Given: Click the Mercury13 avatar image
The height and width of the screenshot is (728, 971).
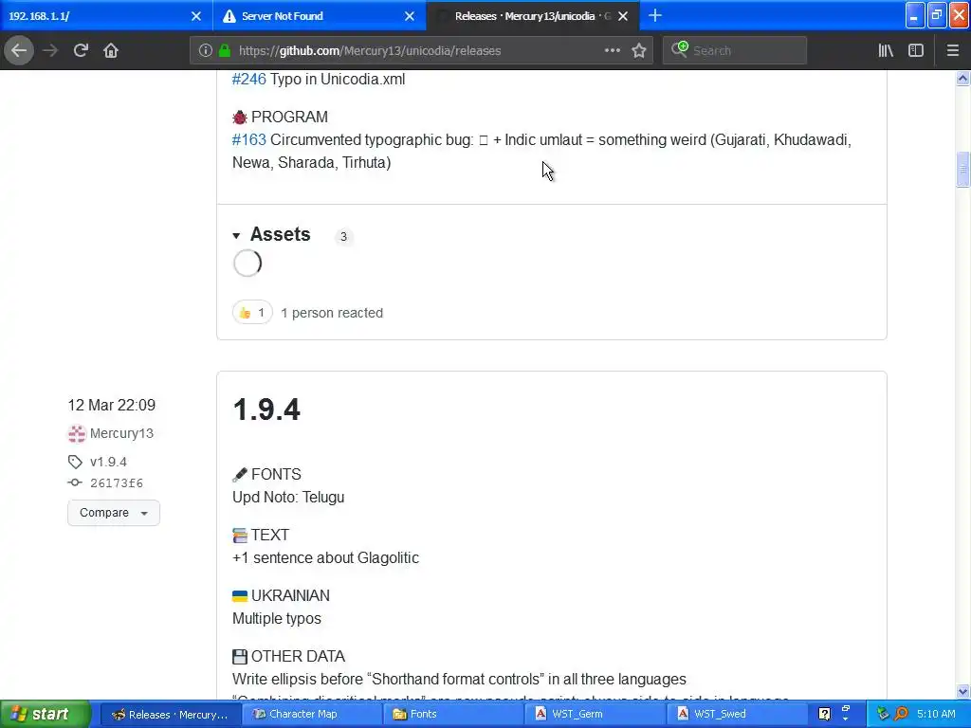Looking at the screenshot, I should (x=77, y=434).
